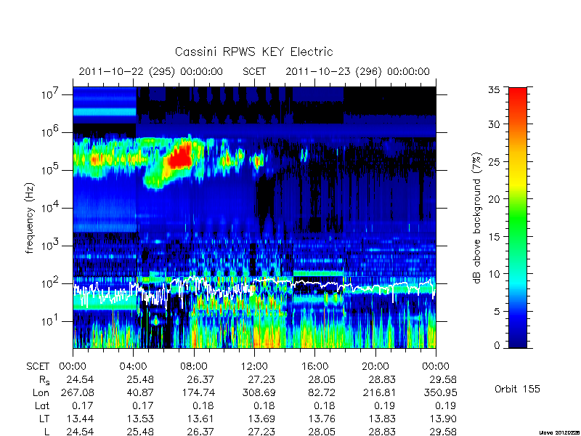
Task: Click the 25 value on the color scale
Action: tap(494, 161)
